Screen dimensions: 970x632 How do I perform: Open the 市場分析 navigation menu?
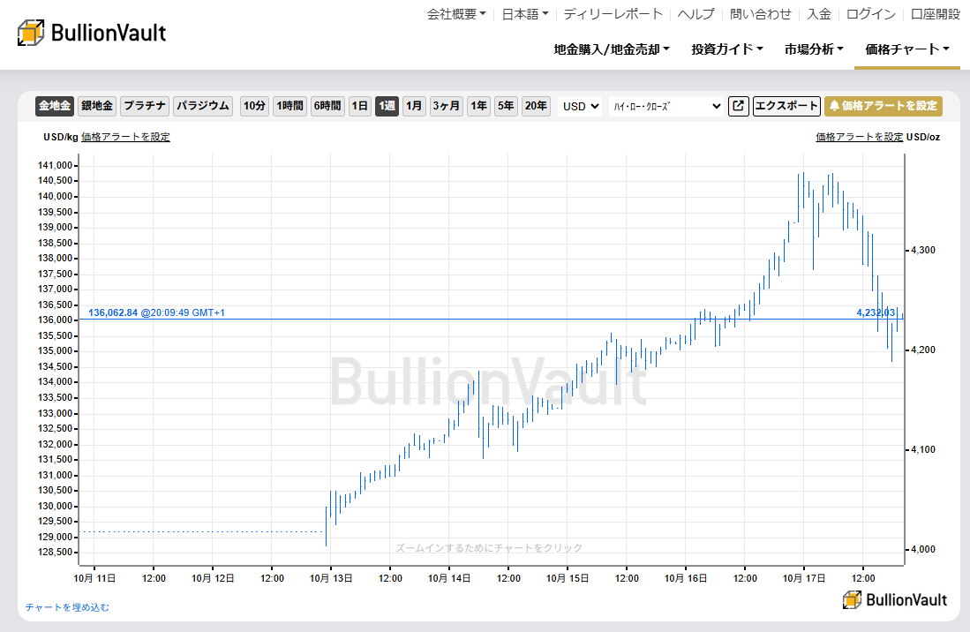tap(814, 49)
